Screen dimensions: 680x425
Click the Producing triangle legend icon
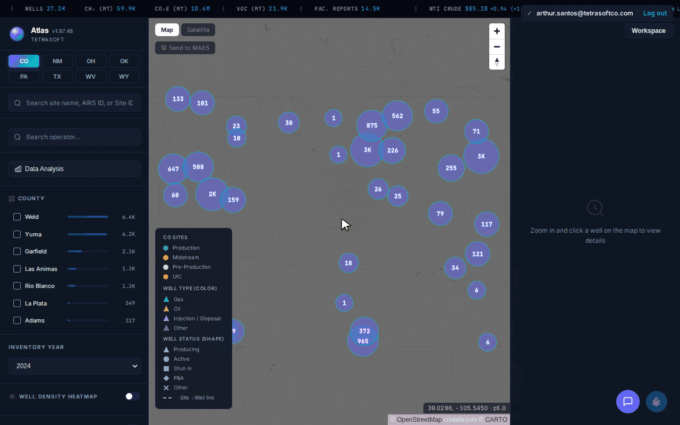(x=166, y=349)
